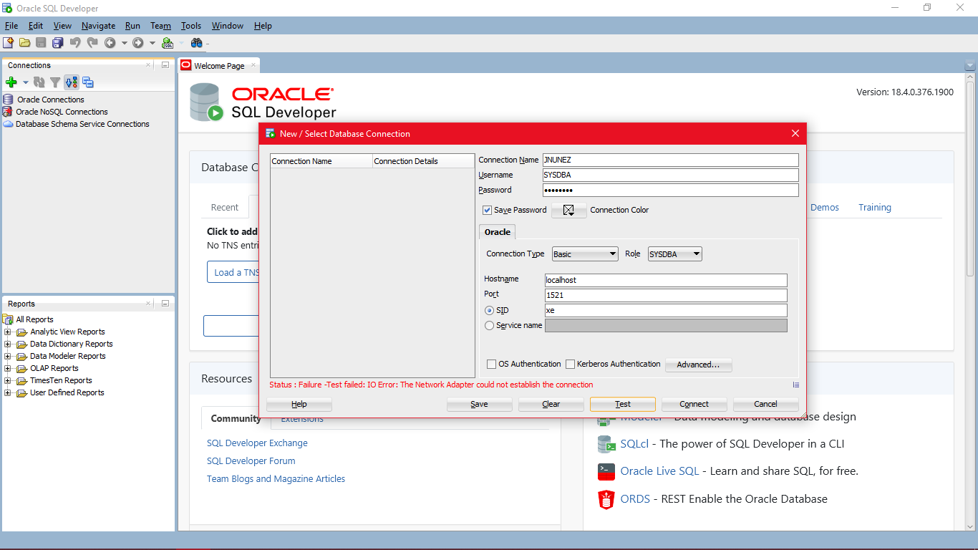Open the Team menu
The height and width of the screenshot is (550, 978).
(x=160, y=26)
